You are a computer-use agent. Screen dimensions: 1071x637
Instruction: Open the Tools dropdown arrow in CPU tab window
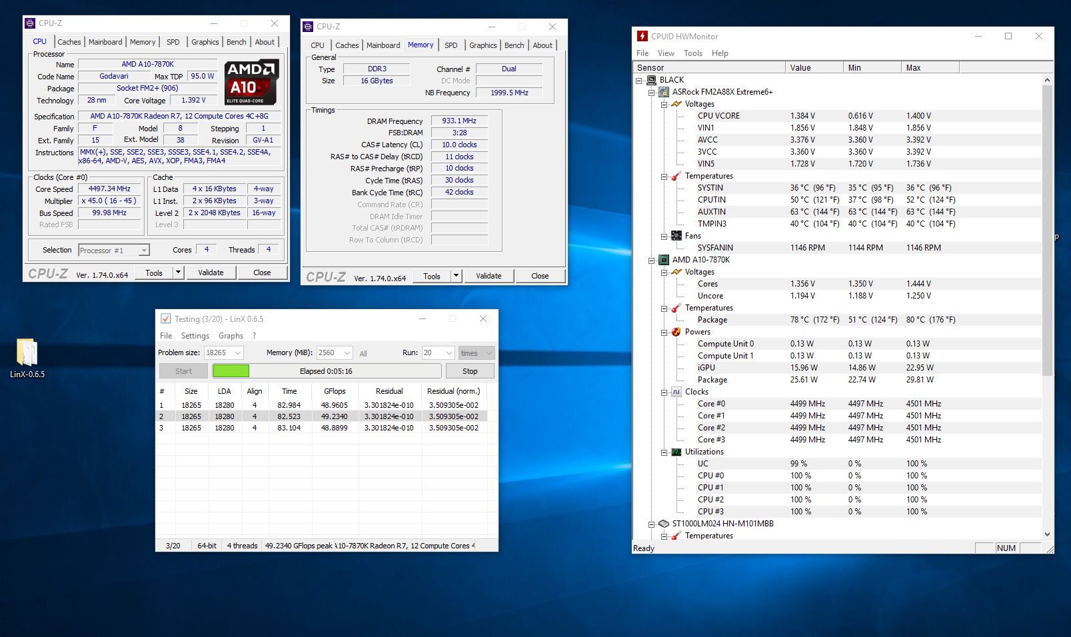coord(178,273)
